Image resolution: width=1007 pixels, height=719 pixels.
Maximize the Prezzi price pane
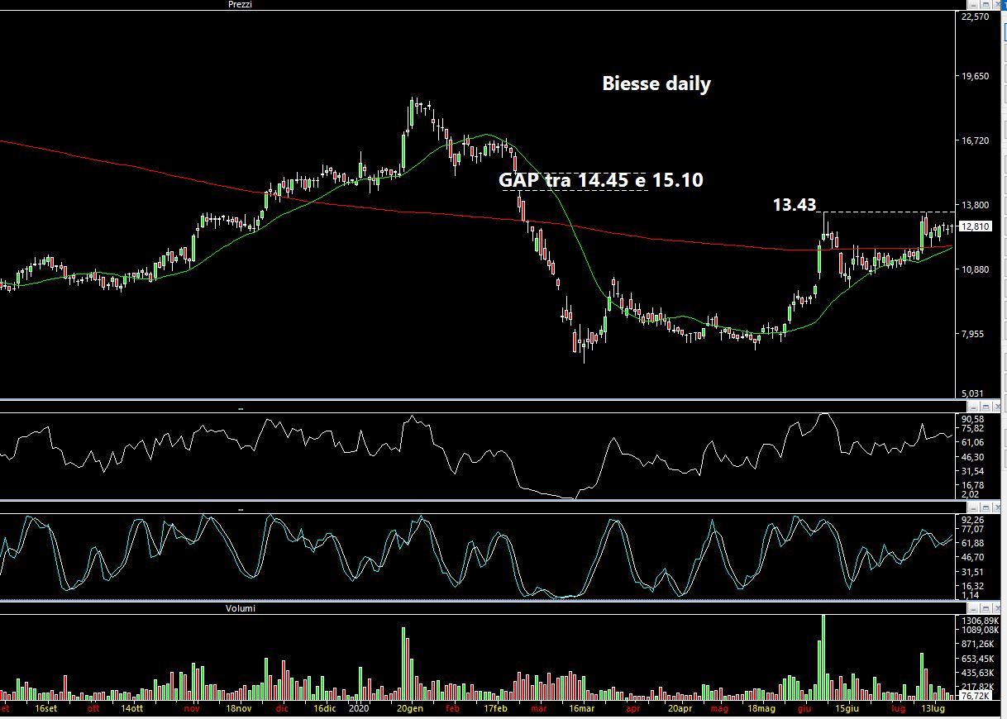986,4
